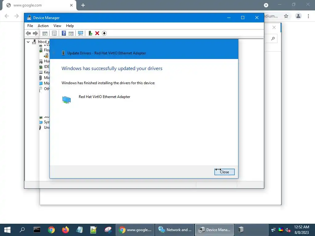The height and width of the screenshot is (236, 315).
Task: Open a new Chrome tab with plus button
Action: [83, 5]
